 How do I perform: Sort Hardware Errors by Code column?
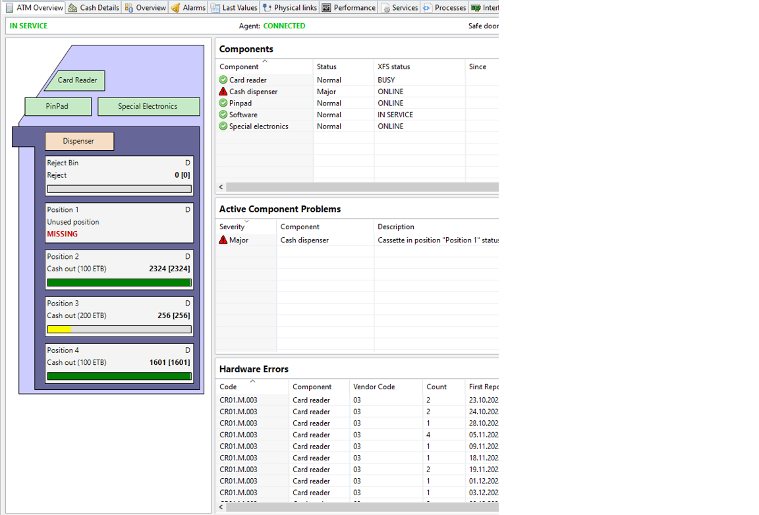point(228,387)
